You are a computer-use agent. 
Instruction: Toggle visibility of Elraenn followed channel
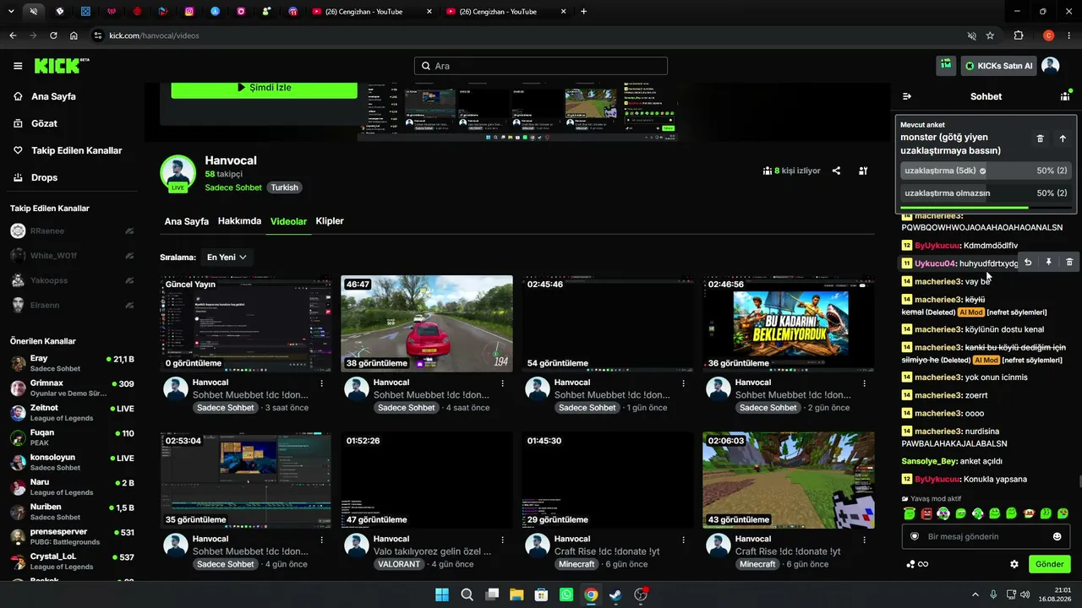point(129,305)
